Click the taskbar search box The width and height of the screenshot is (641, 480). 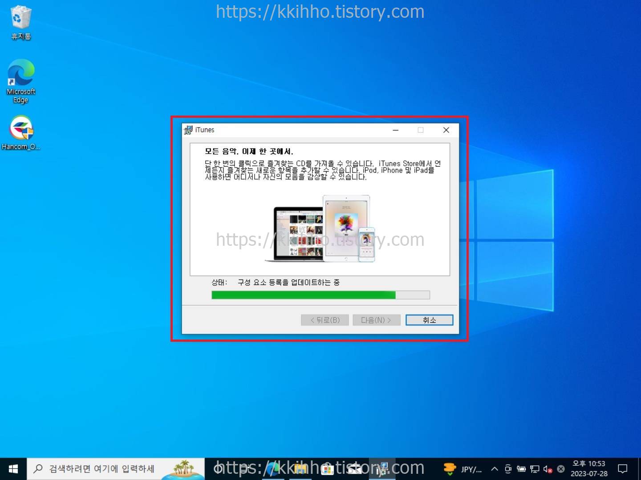116,469
